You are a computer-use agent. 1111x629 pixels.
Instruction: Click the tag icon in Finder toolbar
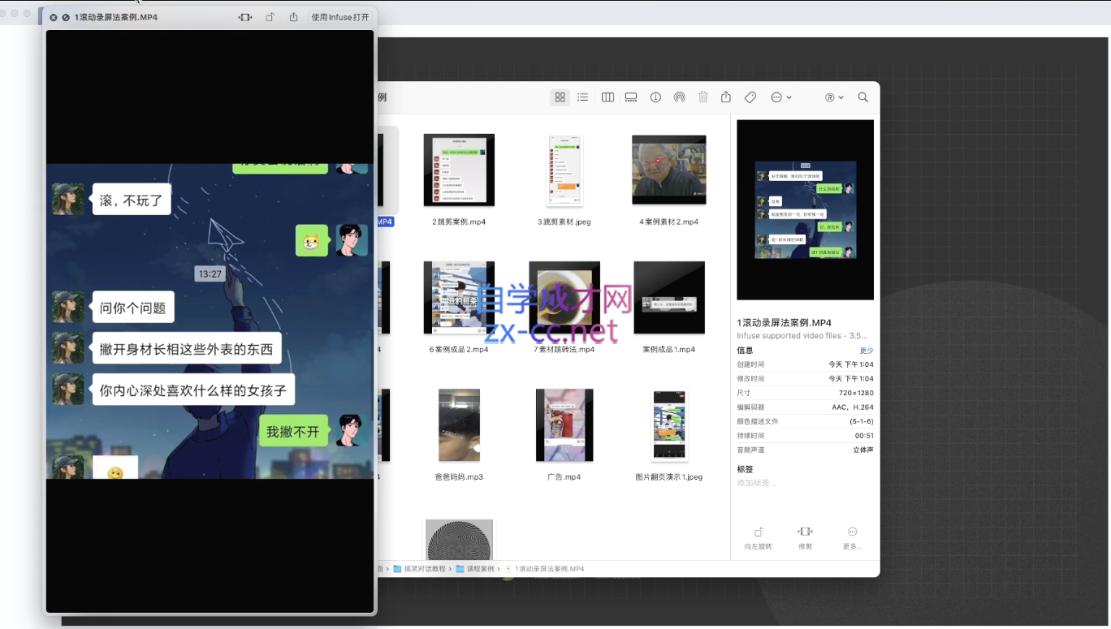tap(750, 97)
